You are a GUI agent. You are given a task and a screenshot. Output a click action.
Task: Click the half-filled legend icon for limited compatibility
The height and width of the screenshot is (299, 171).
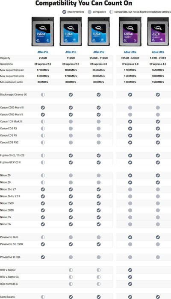pos(111,12)
